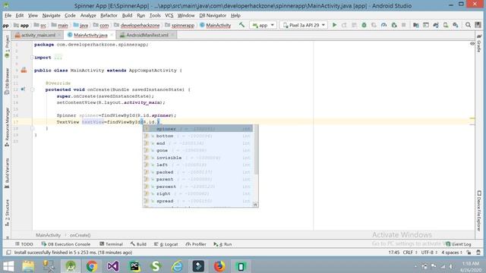Open the Profiler tool window
This screenshot has height=273, width=486.
click(196, 244)
